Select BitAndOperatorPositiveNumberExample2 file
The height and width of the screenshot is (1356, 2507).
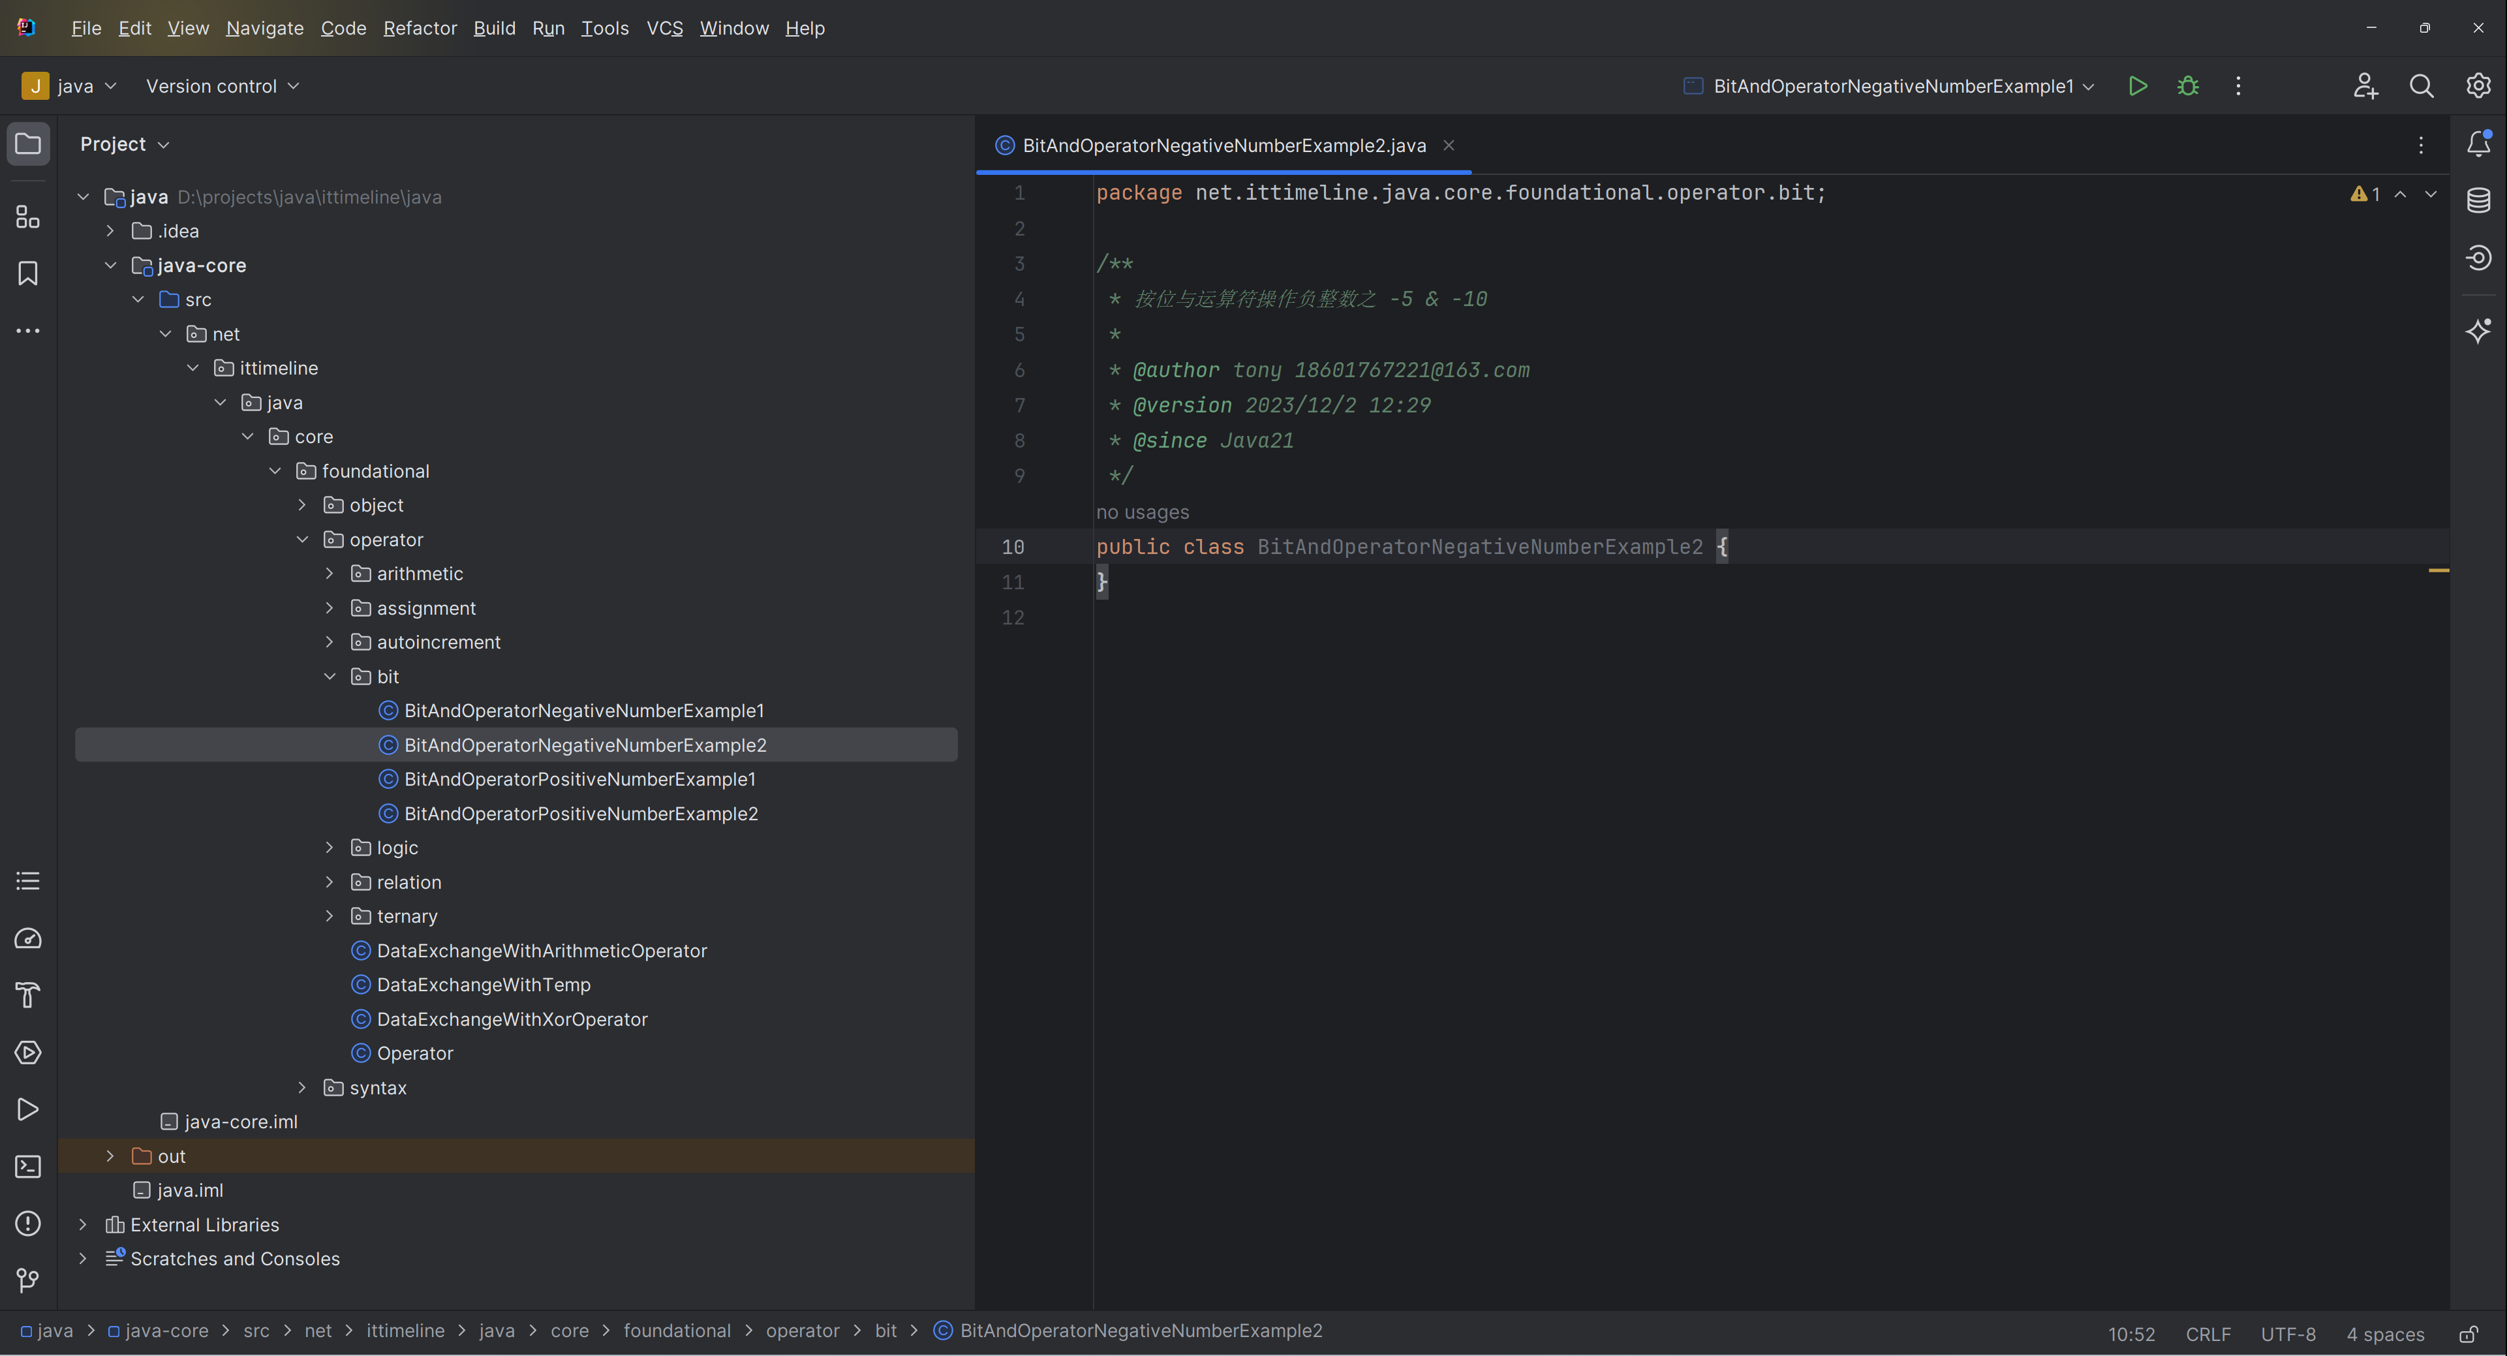coord(581,814)
